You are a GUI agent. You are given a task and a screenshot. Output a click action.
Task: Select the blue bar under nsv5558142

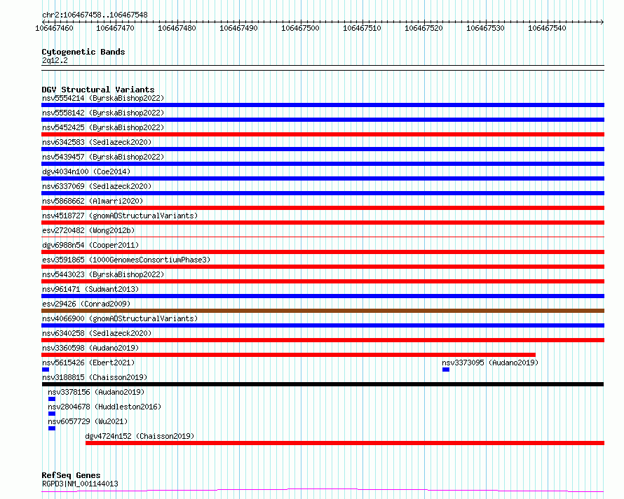[323, 120]
